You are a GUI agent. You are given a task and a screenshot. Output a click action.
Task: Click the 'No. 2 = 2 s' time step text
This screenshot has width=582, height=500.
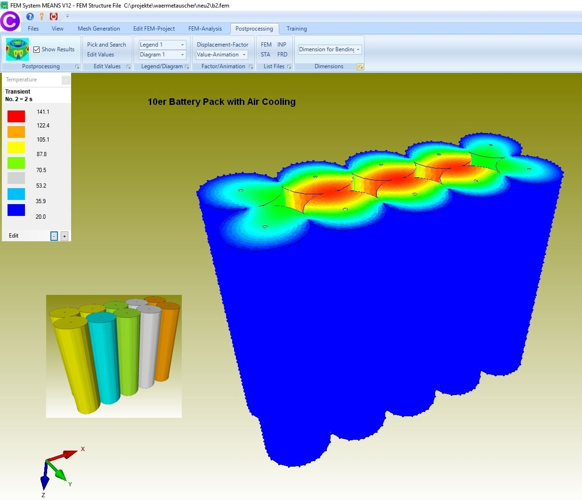click(19, 99)
